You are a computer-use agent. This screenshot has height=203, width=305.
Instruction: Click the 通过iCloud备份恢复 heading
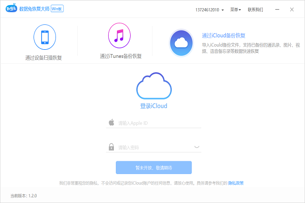(224, 36)
